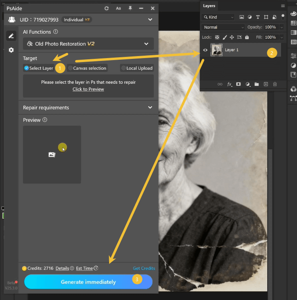Filter layers by smart objects icon

(x=275, y=17)
